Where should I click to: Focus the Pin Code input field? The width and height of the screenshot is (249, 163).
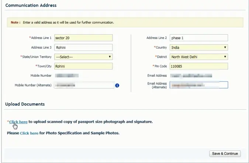(x=198, y=66)
